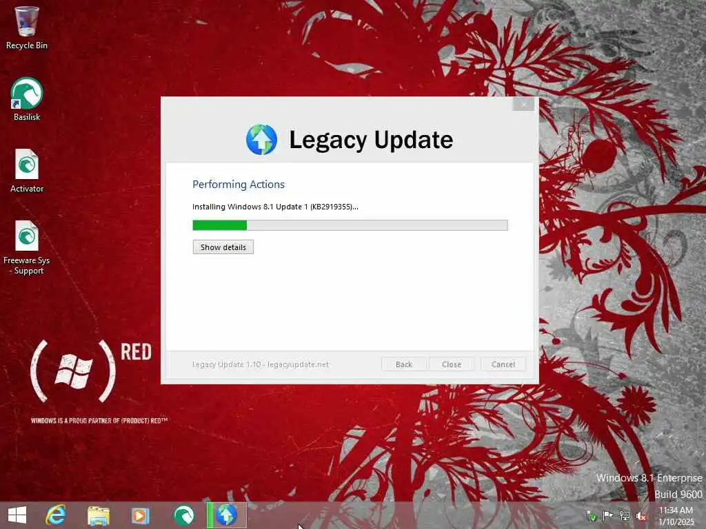Launch Internet Explorer from the taskbar
This screenshot has height=529, width=706.
pyautogui.click(x=56, y=515)
